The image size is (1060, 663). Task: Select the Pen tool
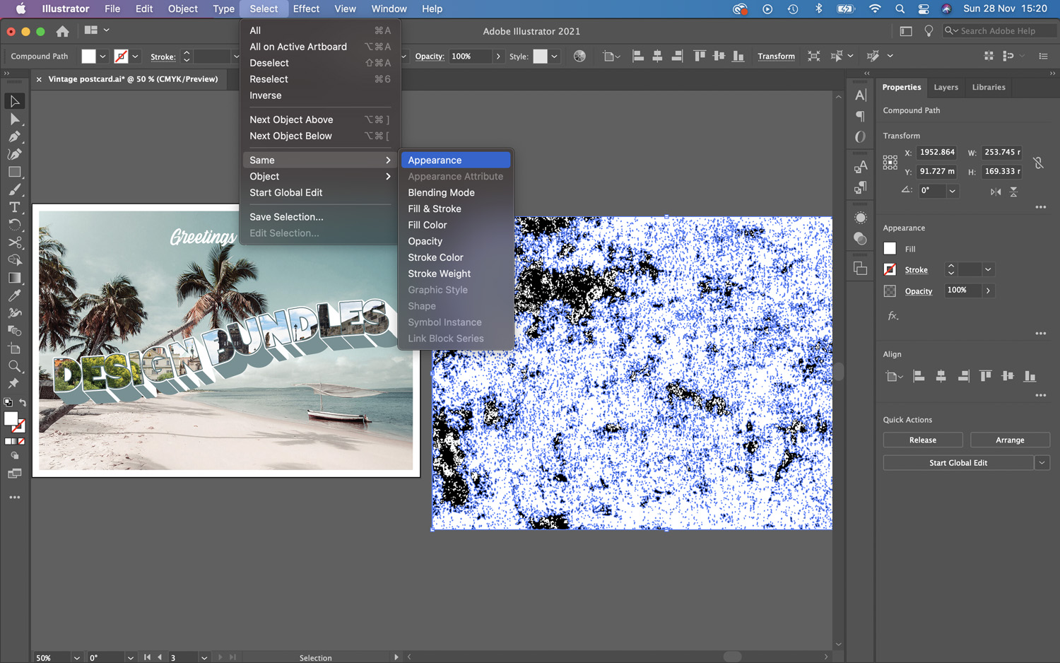(14, 136)
